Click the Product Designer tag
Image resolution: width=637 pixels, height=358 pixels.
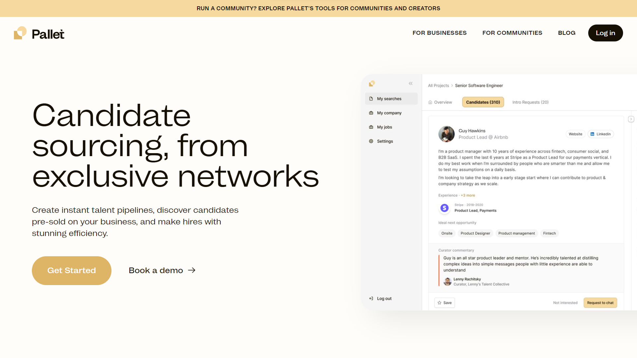(x=475, y=233)
